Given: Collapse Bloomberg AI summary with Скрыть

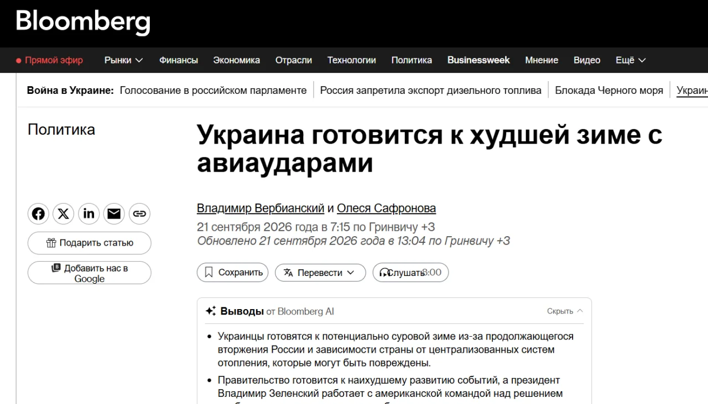Looking at the screenshot, I should [x=565, y=311].
